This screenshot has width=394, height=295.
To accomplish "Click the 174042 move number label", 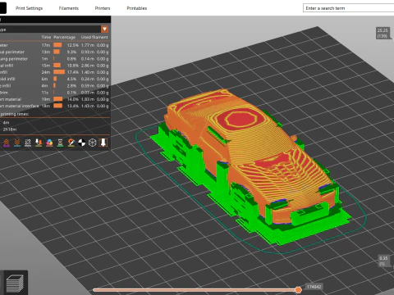I will pyautogui.click(x=314, y=287).
